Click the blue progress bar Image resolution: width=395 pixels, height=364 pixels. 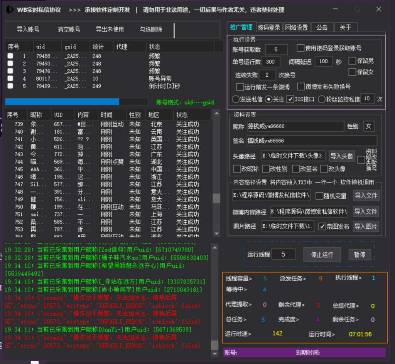click(x=62, y=101)
